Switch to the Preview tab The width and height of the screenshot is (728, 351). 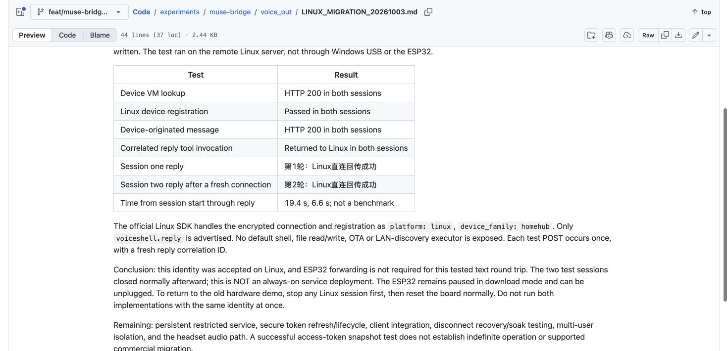point(32,35)
